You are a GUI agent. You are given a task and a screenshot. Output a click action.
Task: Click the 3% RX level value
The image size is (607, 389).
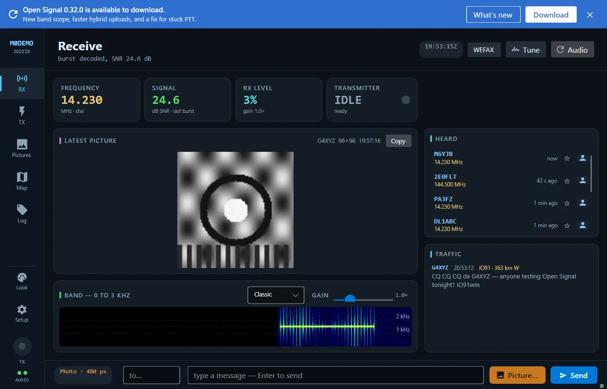(x=250, y=100)
